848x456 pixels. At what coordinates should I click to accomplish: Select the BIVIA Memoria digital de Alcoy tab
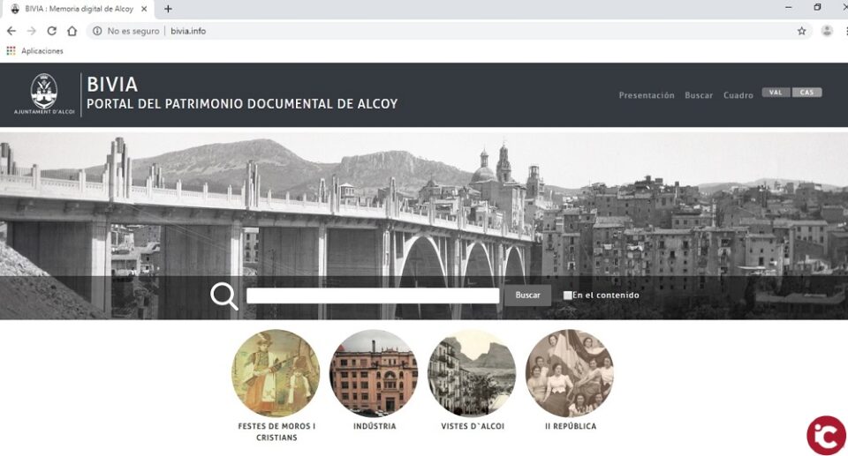click(x=79, y=9)
